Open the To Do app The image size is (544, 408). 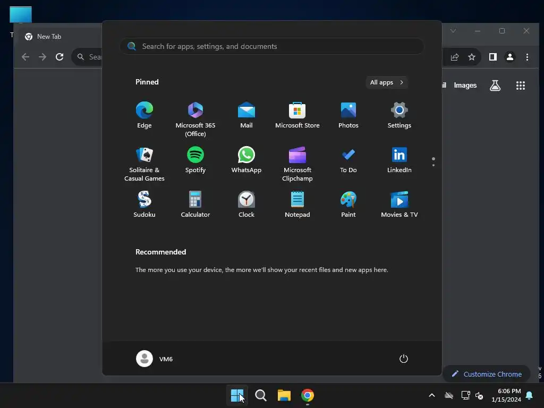click(x=348, y=160)
